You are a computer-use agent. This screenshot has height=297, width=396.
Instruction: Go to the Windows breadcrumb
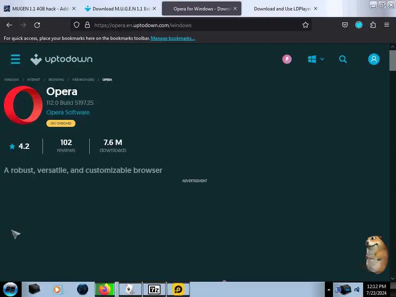pos(11,80)
